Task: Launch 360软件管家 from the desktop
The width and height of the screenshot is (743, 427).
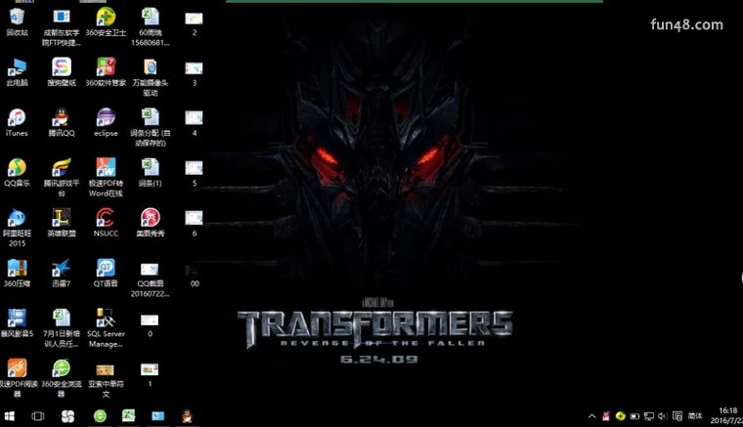Action: click(x=106, y=67)
